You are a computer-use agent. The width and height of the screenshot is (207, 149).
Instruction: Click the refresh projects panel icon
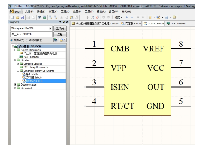pyautogui.click(x=56, y=40)
